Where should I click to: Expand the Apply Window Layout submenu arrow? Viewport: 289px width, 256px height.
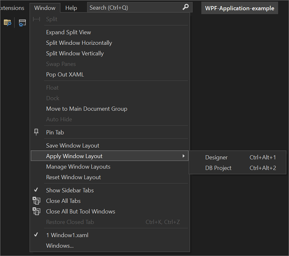pyautogui.click(x=183, y=156)
